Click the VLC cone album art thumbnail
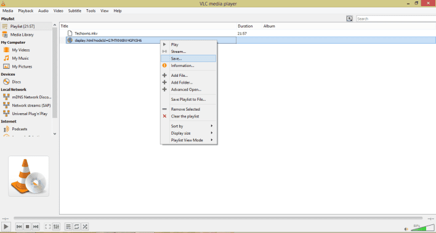The width and height of the screenshot is (436, 233). tap(29, 176)
